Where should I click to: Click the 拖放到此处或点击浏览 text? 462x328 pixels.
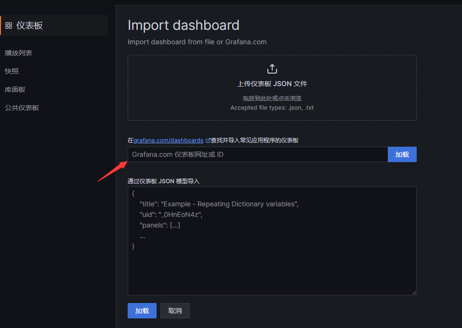click(272, 98)
